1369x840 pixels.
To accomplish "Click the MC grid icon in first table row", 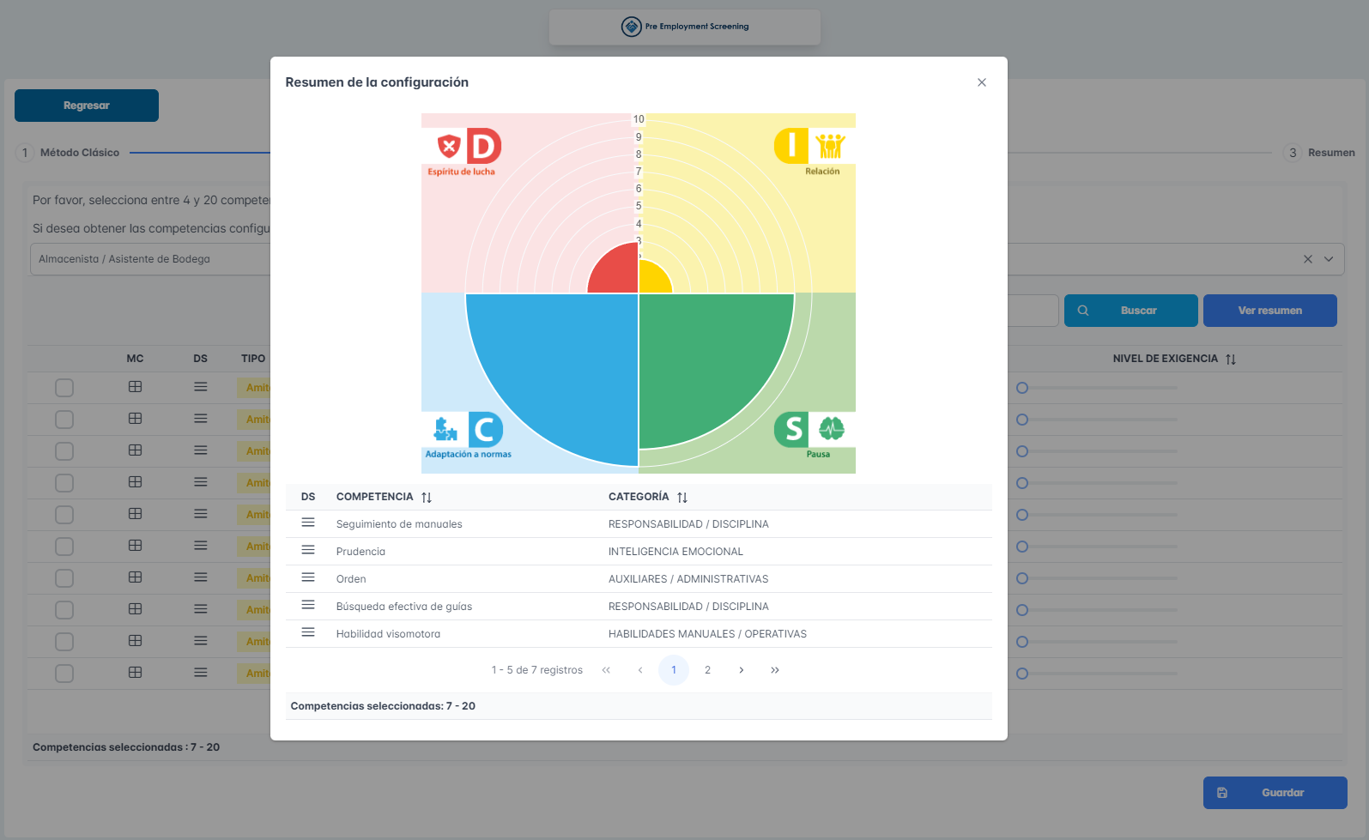I will point(135,387).
